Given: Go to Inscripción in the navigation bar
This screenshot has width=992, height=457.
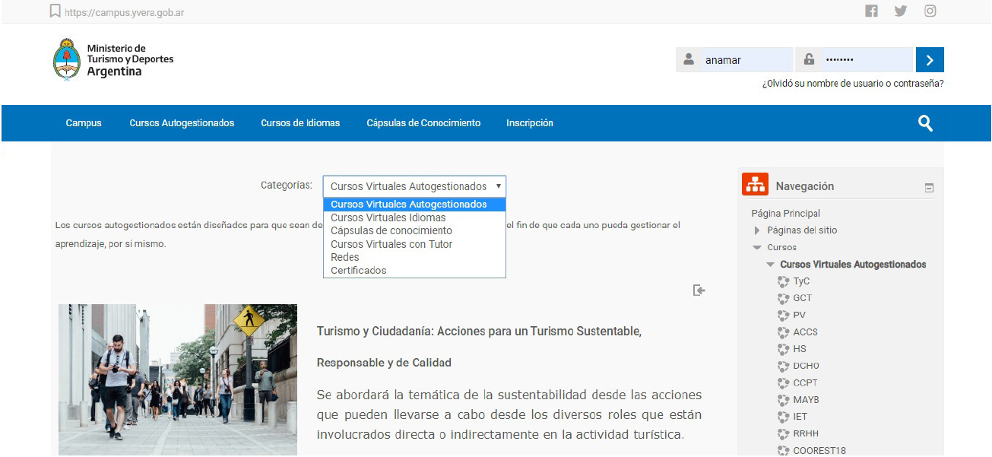Looking at the screenshot, I should 530,123.
